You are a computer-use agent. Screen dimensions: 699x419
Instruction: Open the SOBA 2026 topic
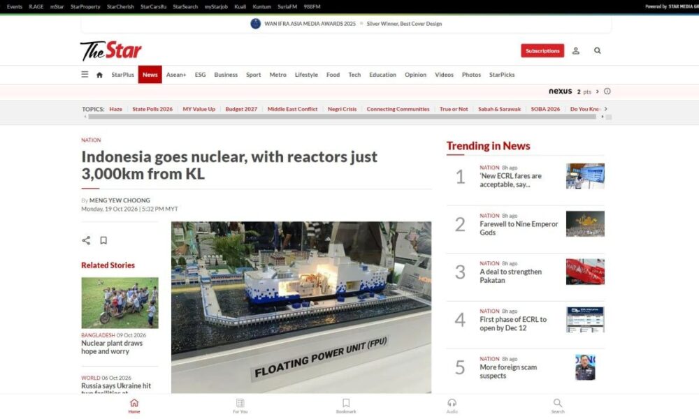(x=545, y=109)
